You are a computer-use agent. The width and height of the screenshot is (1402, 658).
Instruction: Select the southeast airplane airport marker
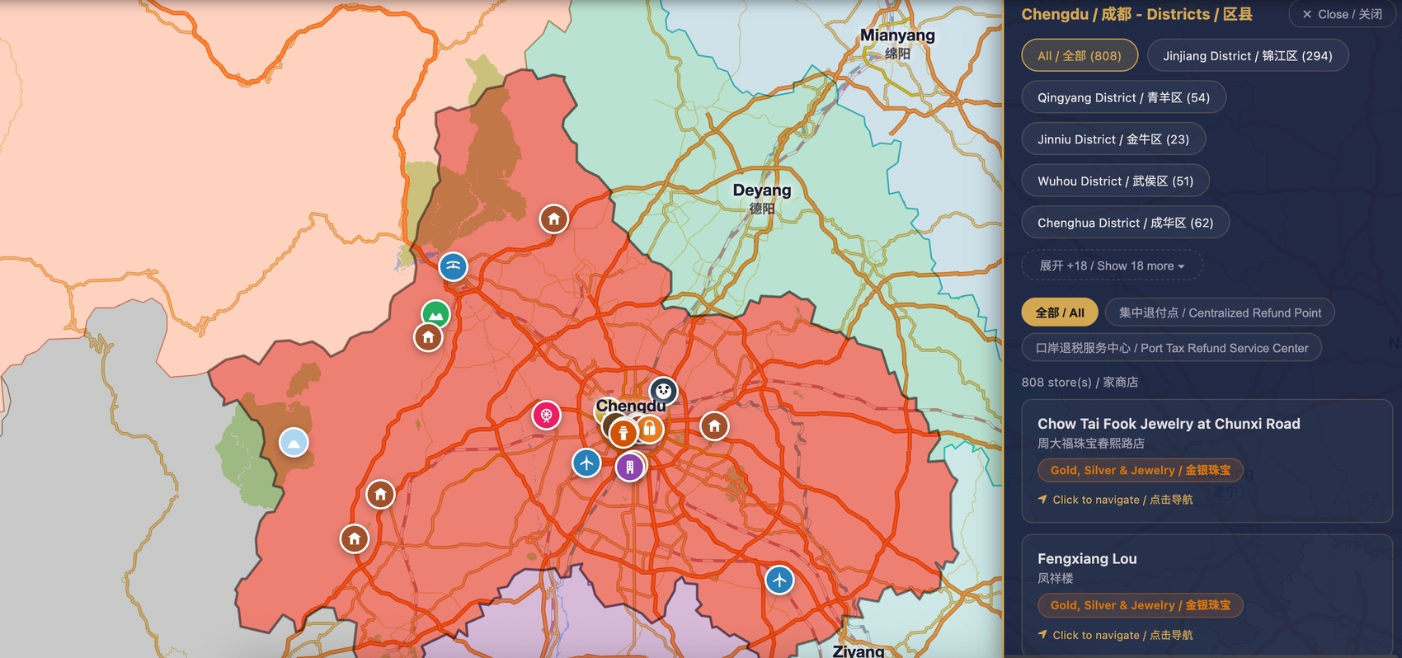779,580
